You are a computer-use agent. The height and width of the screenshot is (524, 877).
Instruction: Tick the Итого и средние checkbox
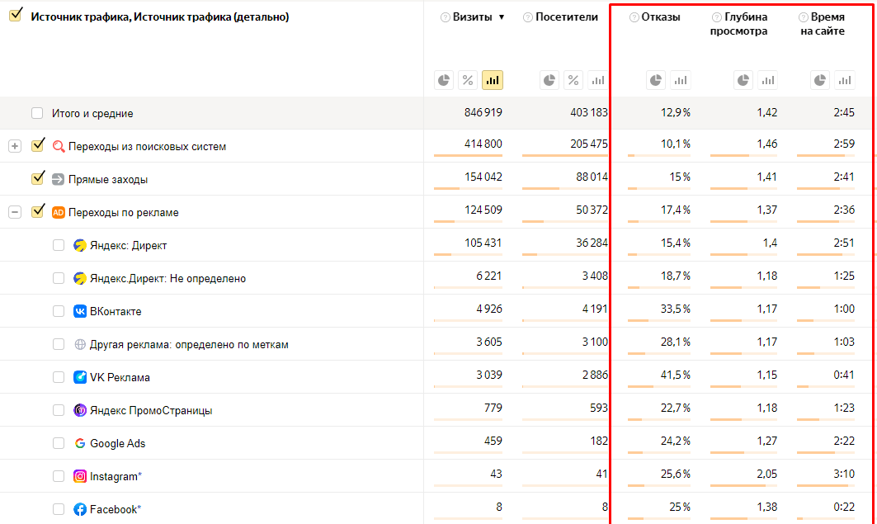point(37,113)
